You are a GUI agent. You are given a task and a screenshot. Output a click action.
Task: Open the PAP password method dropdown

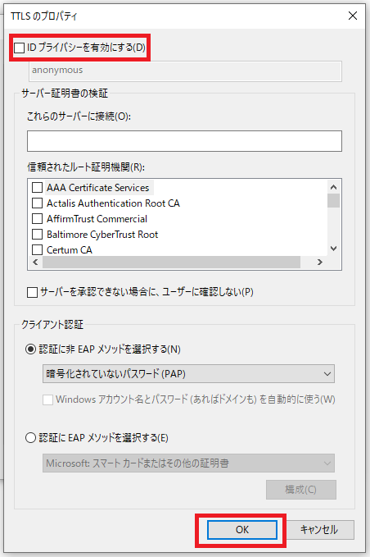[x=188, y=374]
